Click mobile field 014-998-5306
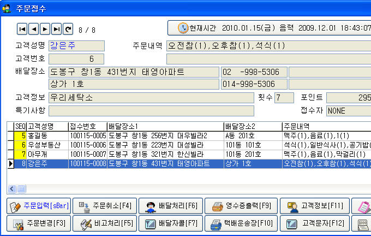371x236 pixels. pyautogui.click(x=254, y=84)
